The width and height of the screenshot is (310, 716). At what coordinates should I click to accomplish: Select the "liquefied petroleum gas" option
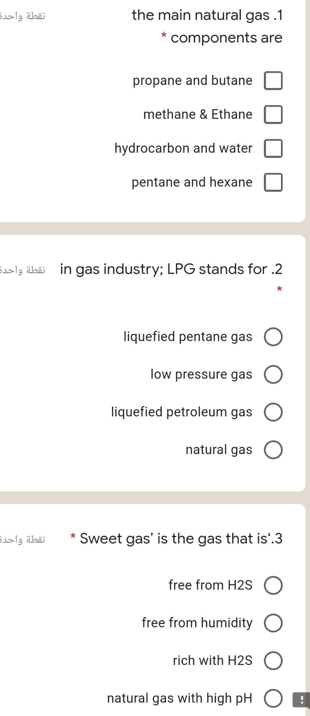[x=273, y=412]
